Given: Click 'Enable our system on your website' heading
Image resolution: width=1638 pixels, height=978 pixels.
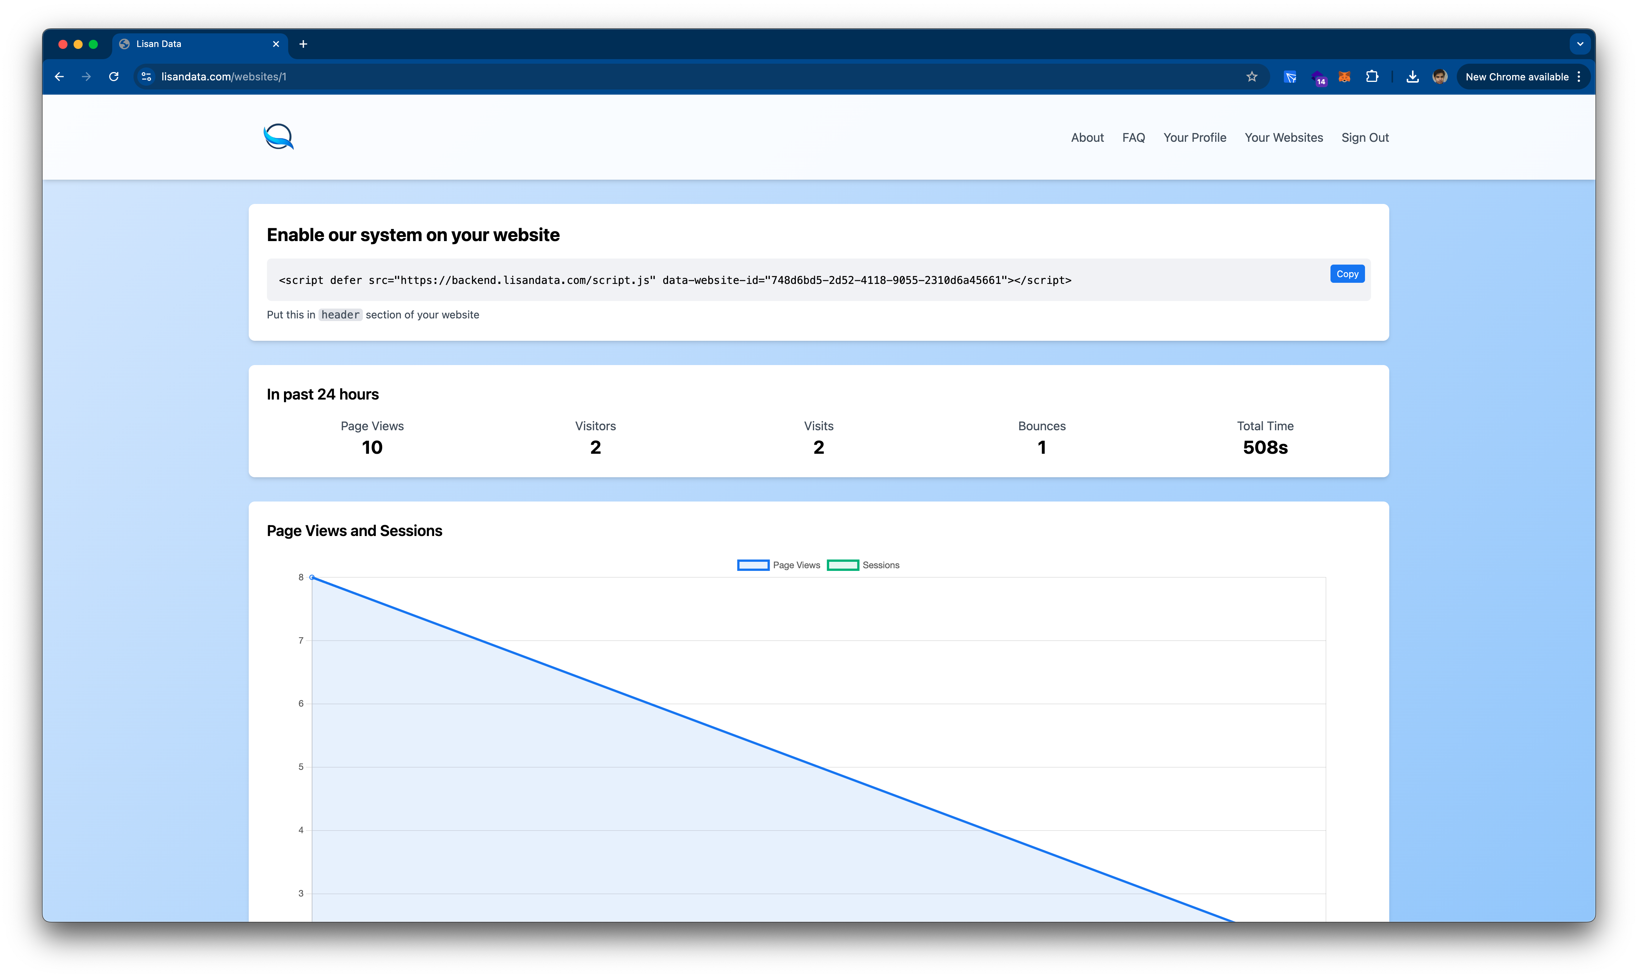Looking at the screenshot, I should (x=413, y=235).
